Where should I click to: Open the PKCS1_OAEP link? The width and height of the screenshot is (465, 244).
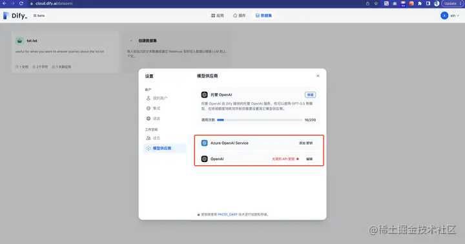pyautogui.click(x=227, y=214)
